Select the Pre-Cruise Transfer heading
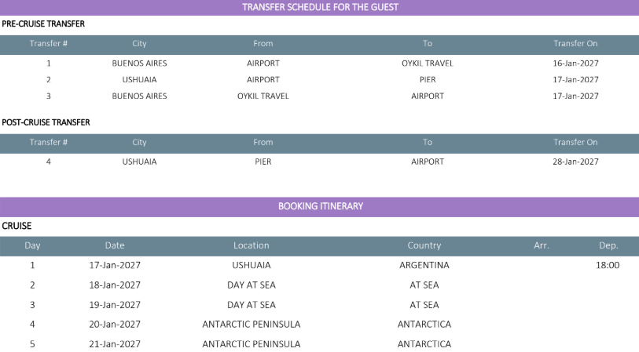 [x=43, y=24]
